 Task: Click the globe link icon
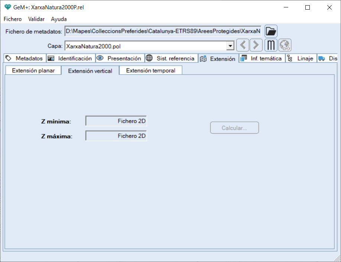pyautogui.click(x=285, y=45)
